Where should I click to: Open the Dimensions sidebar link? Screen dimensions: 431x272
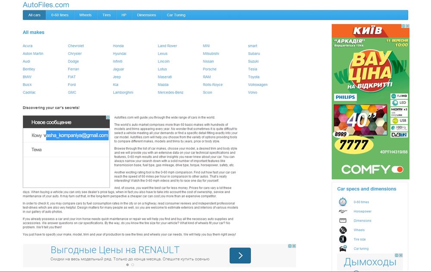(362, 221)
